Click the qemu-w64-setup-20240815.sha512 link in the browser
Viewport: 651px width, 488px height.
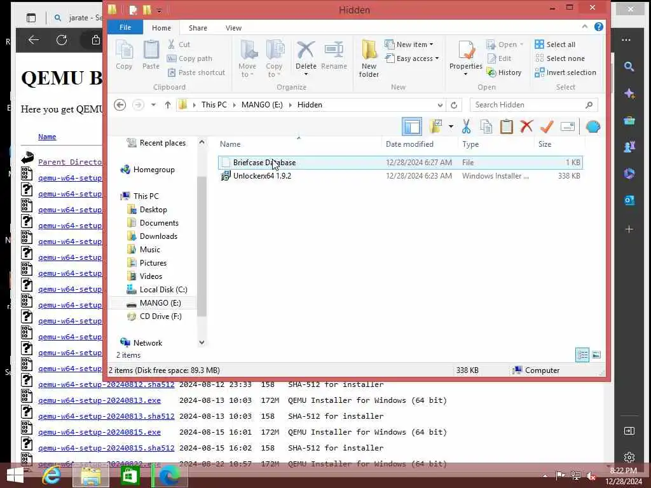[106, 448]
